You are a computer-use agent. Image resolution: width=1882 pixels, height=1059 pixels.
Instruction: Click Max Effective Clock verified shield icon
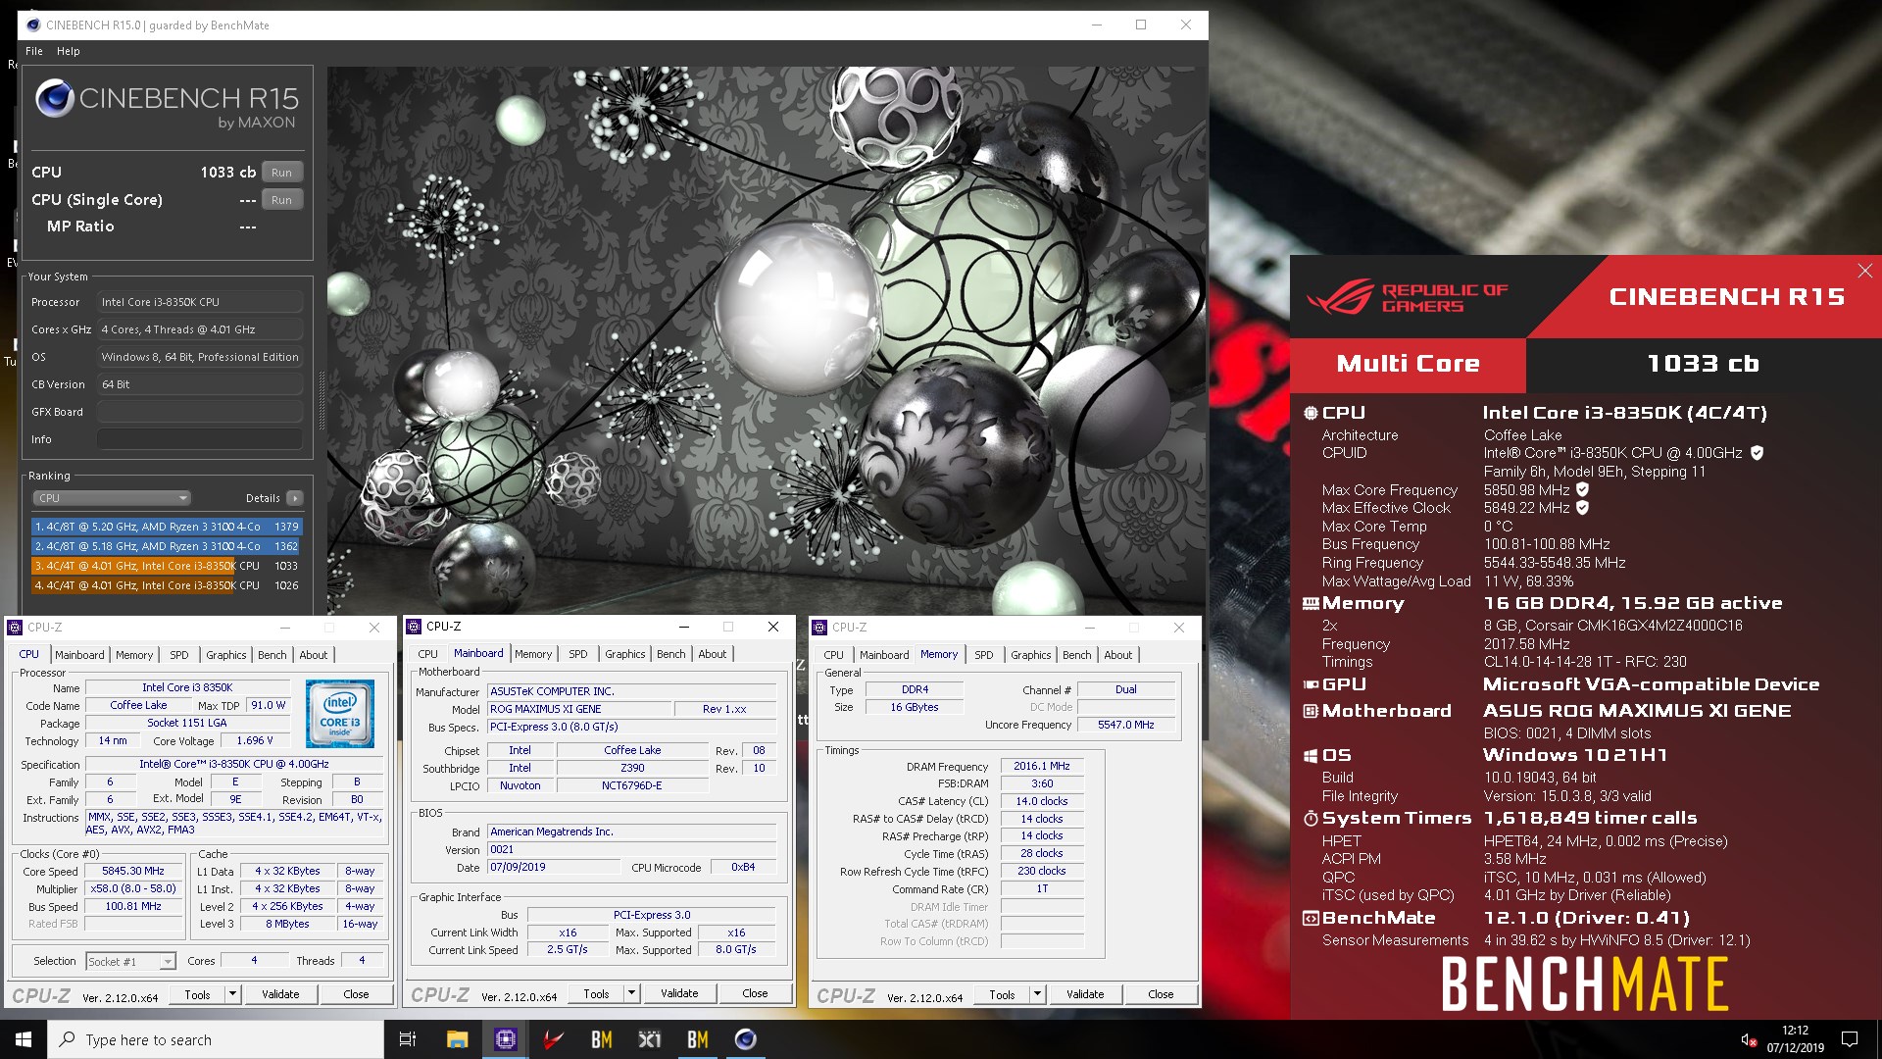click(1582, 508)
